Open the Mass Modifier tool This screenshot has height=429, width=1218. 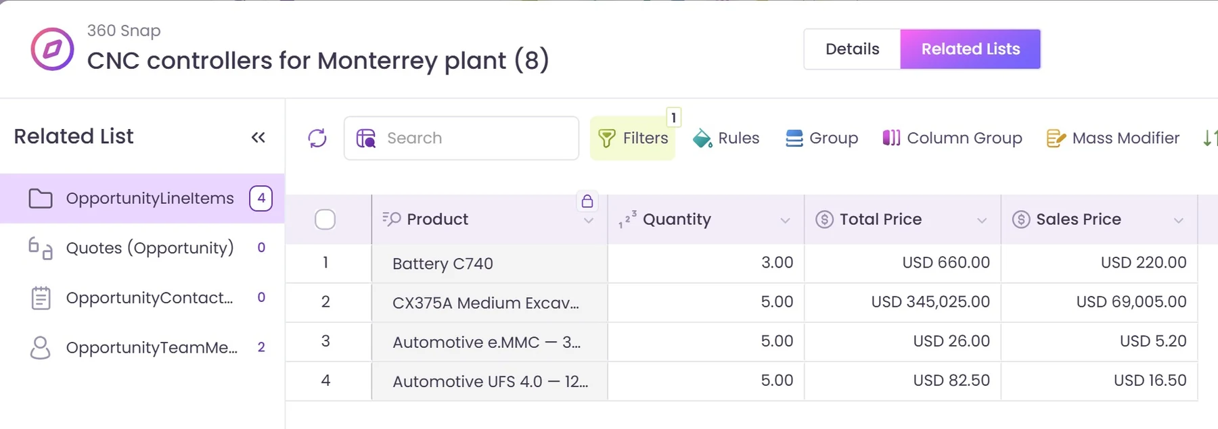pos(1113,138)
